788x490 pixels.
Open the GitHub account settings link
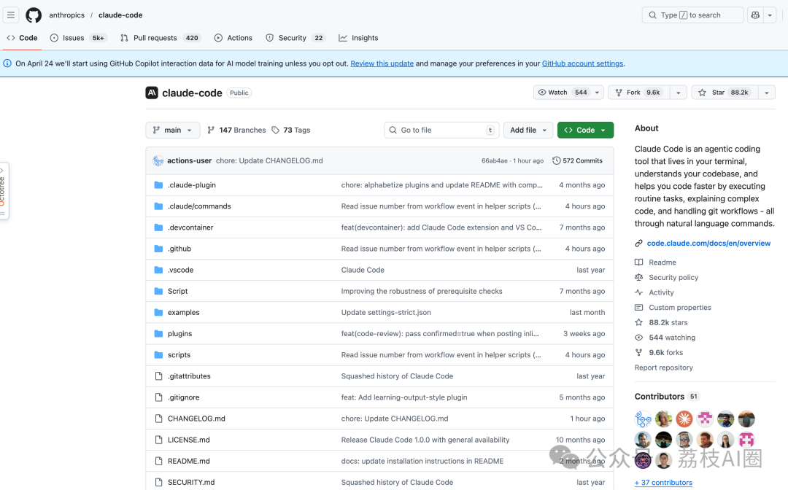pos(582,63)
